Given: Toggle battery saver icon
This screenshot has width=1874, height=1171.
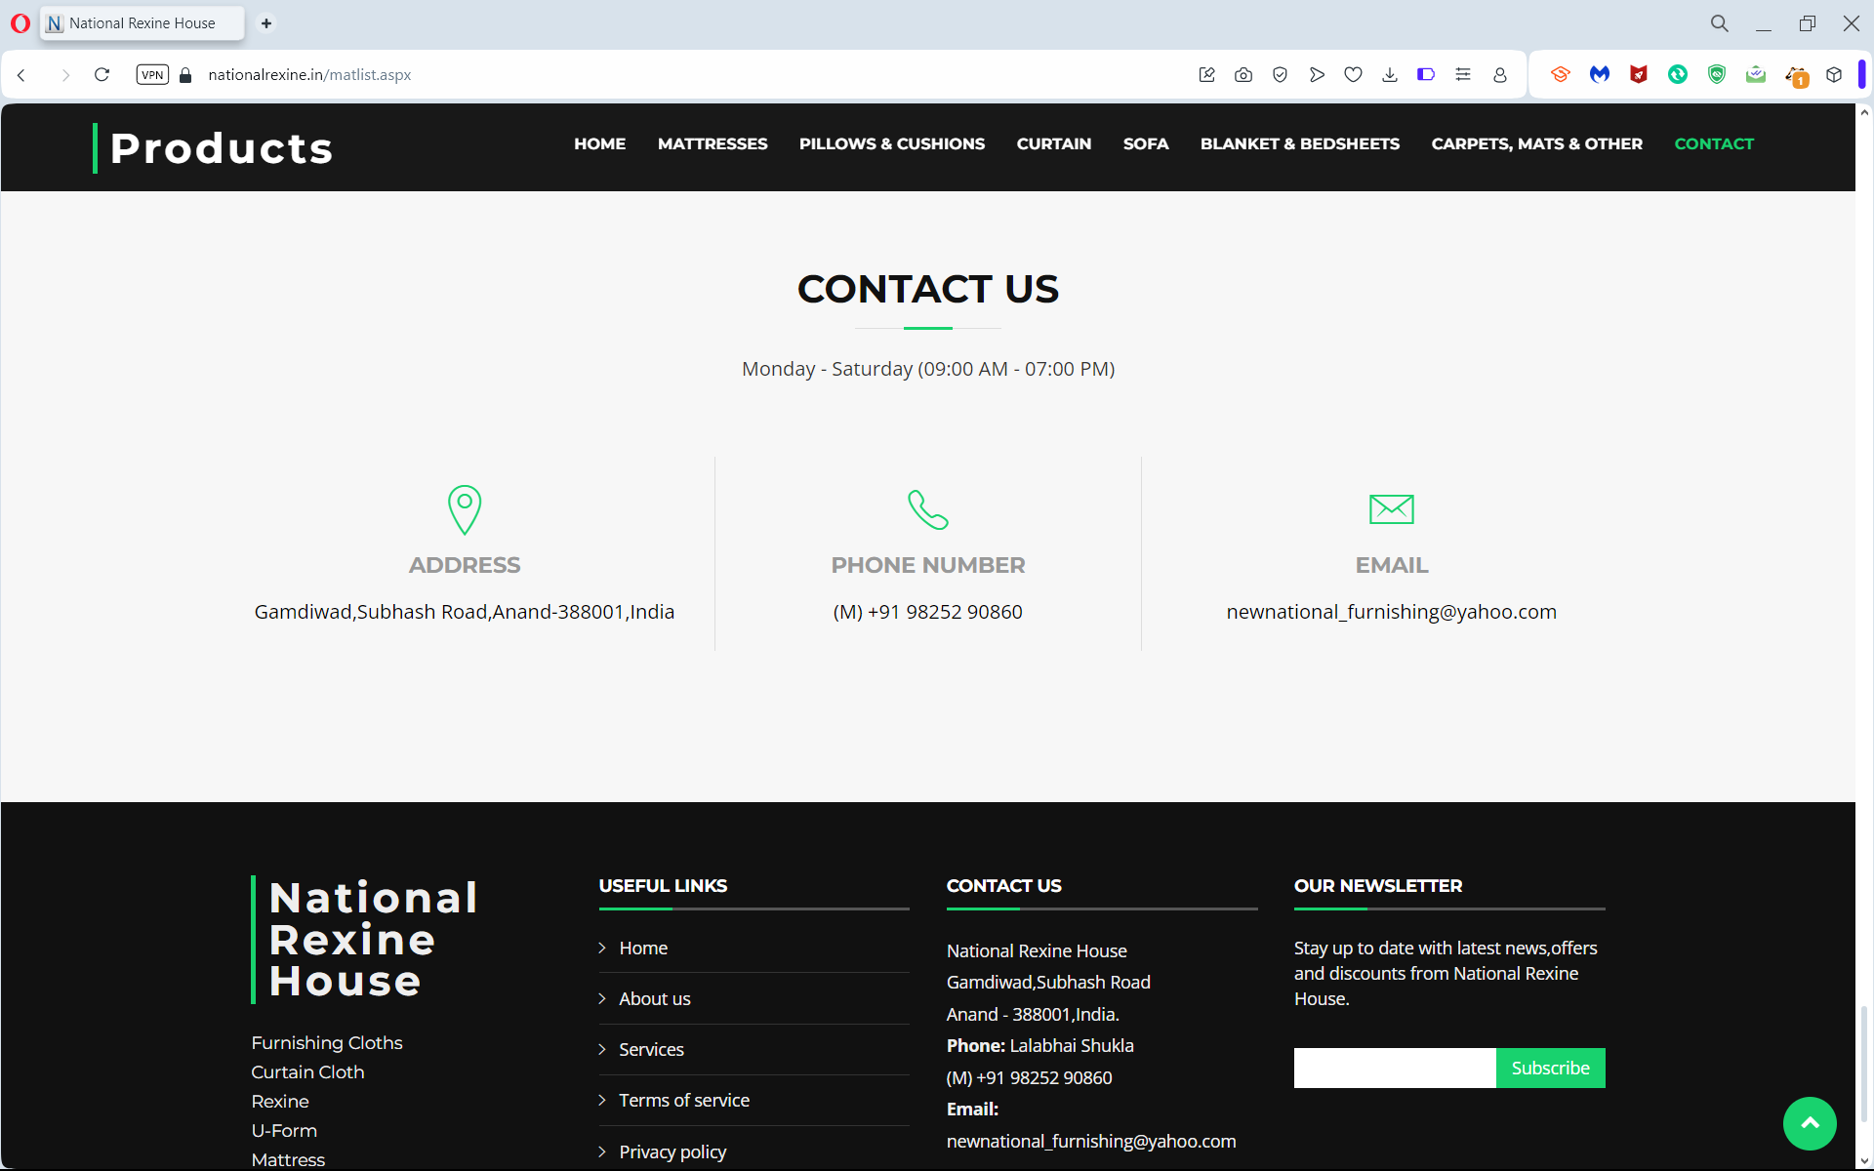Looking at the screenshot, I should click(x=1426, y=74).
